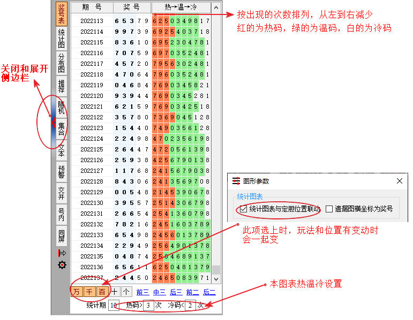The height and width of the screenshot is (320, 413).
Task: Toggle the 千 position button
Action: (x=89, y=292)
